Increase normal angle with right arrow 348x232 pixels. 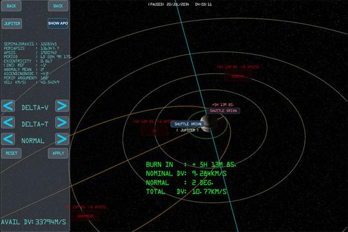(62, 139)
